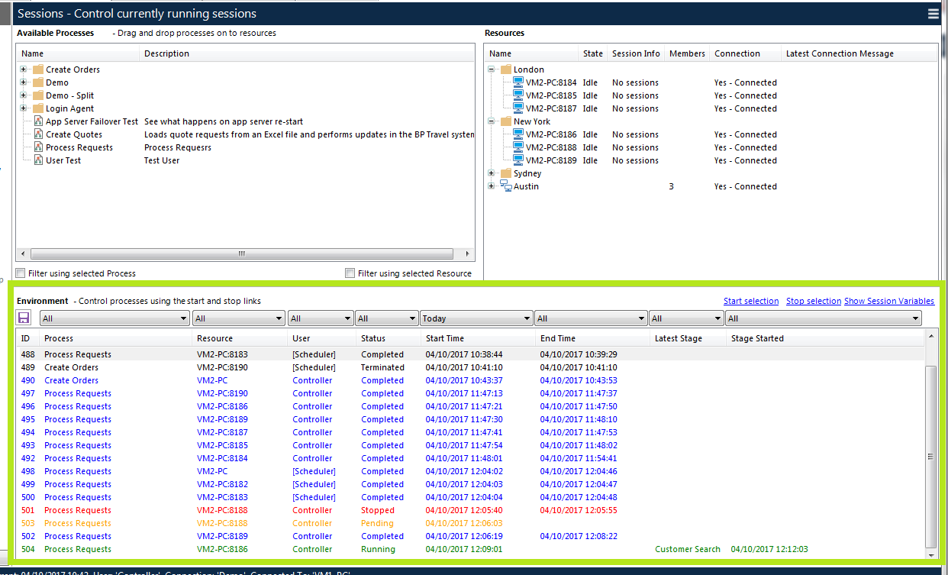Viewport: 948px width, 575px height.
Task: Sort sessions by Start Time column header
Action: (x=477, y=338)
